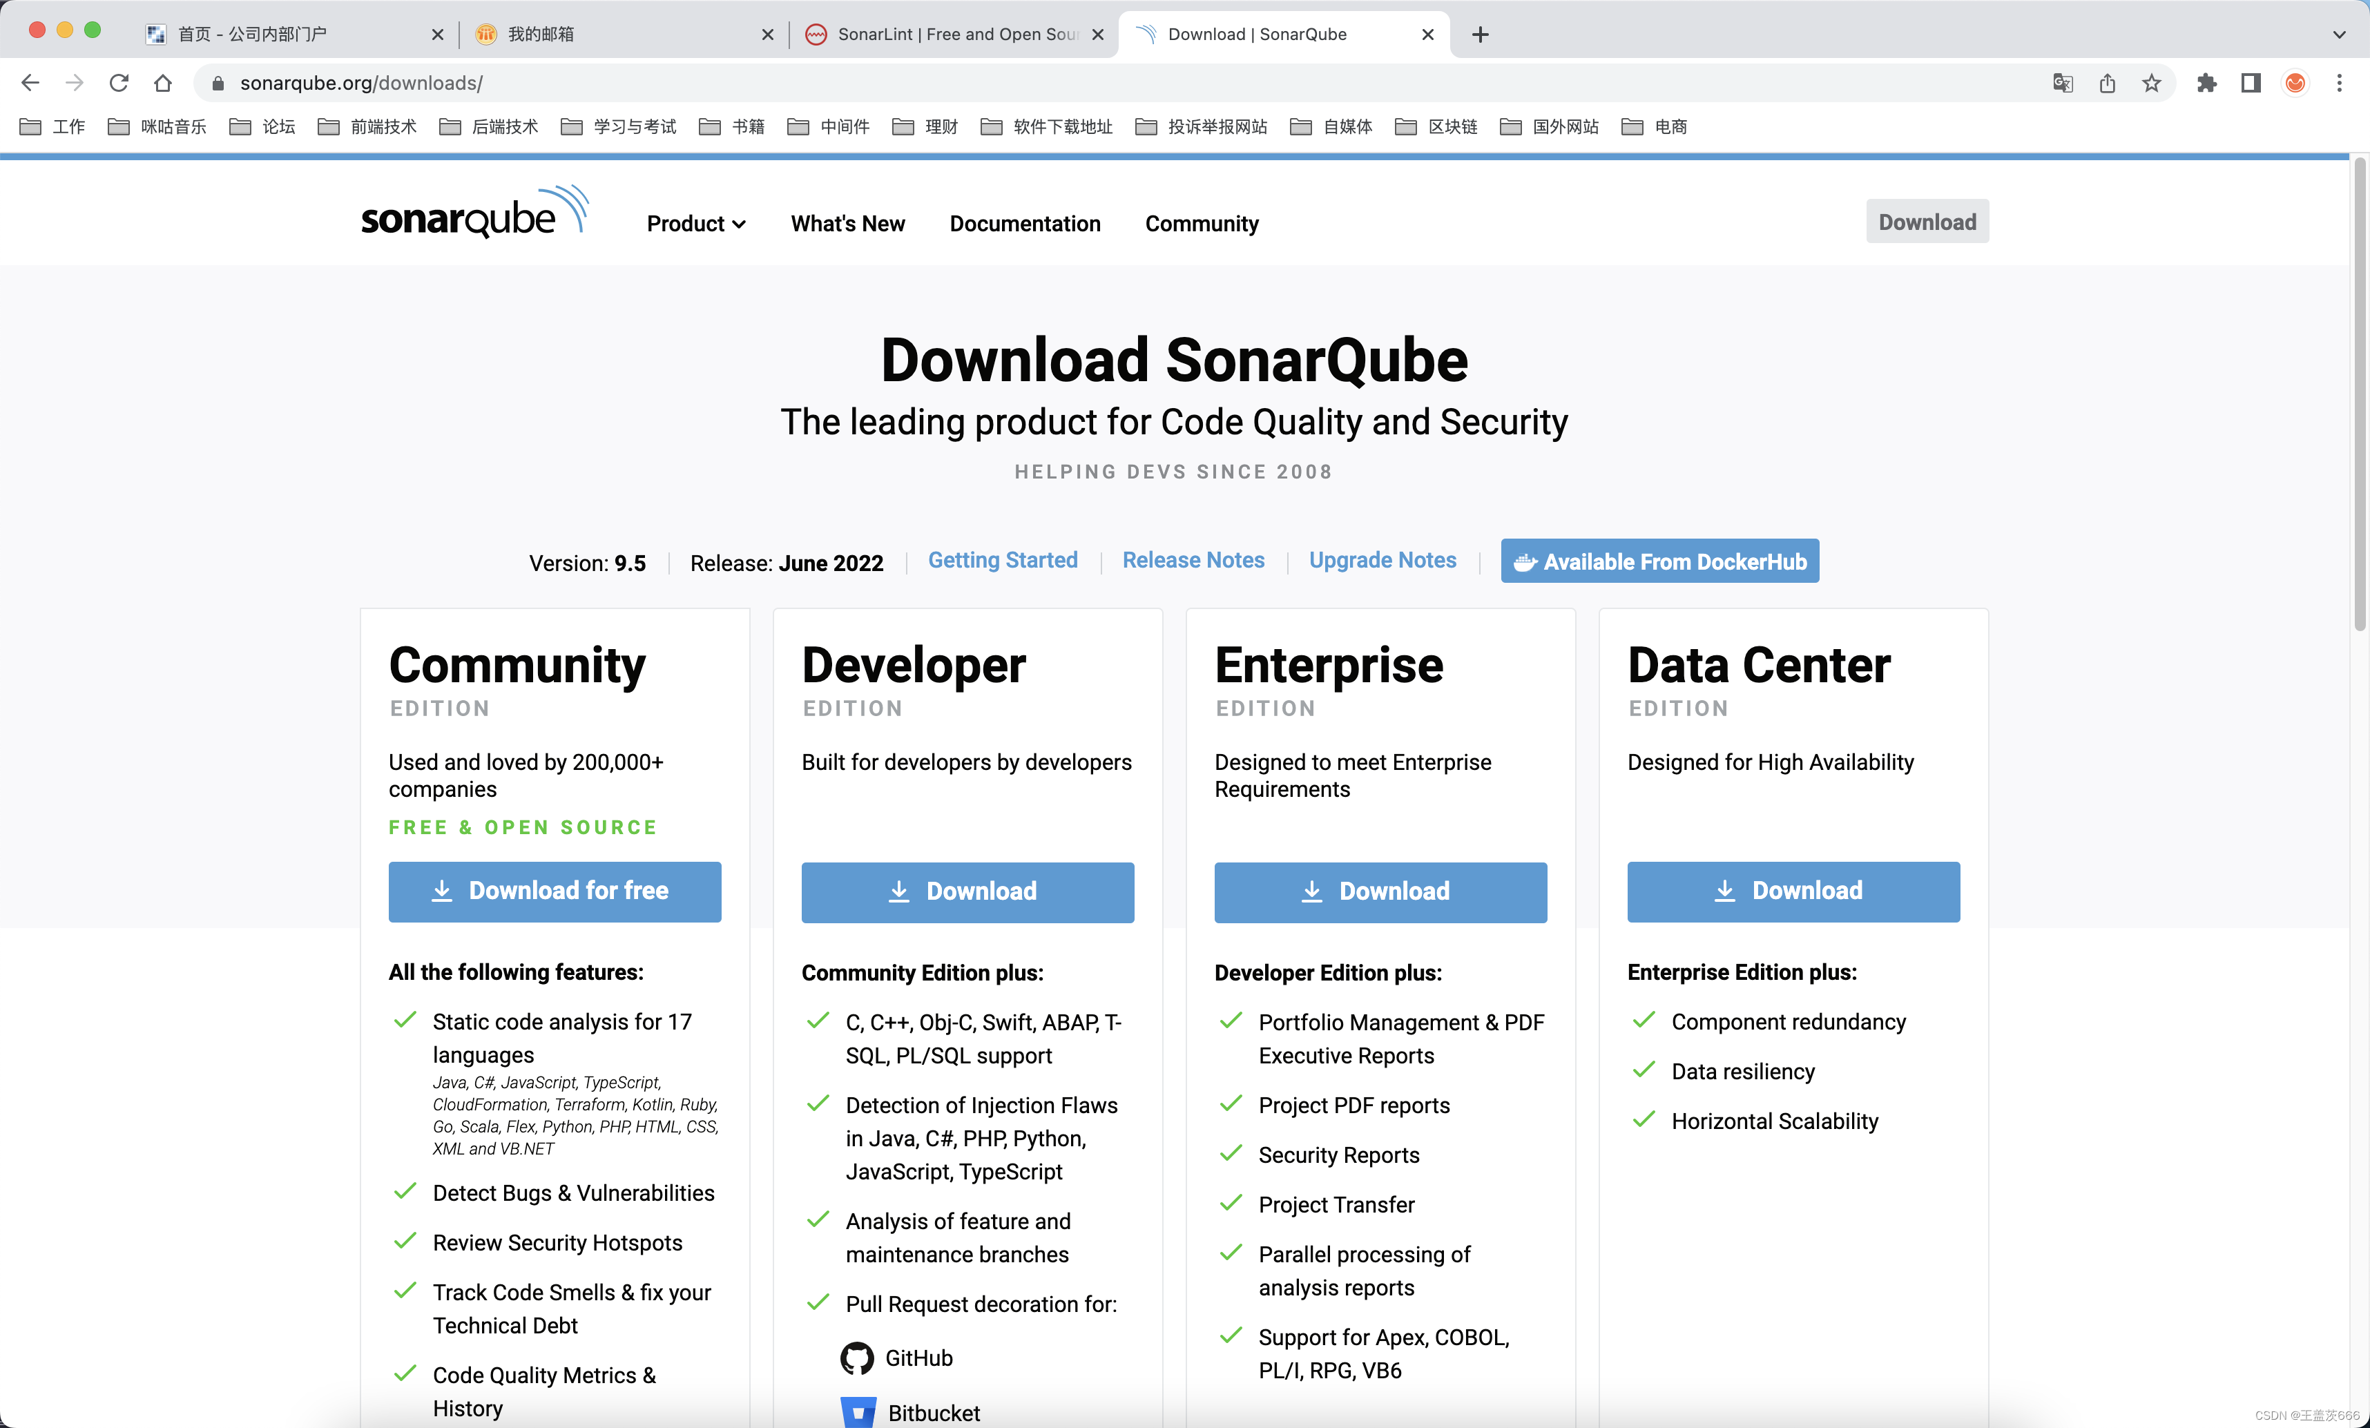Bookmark this page with star icon

point(2150,83)
